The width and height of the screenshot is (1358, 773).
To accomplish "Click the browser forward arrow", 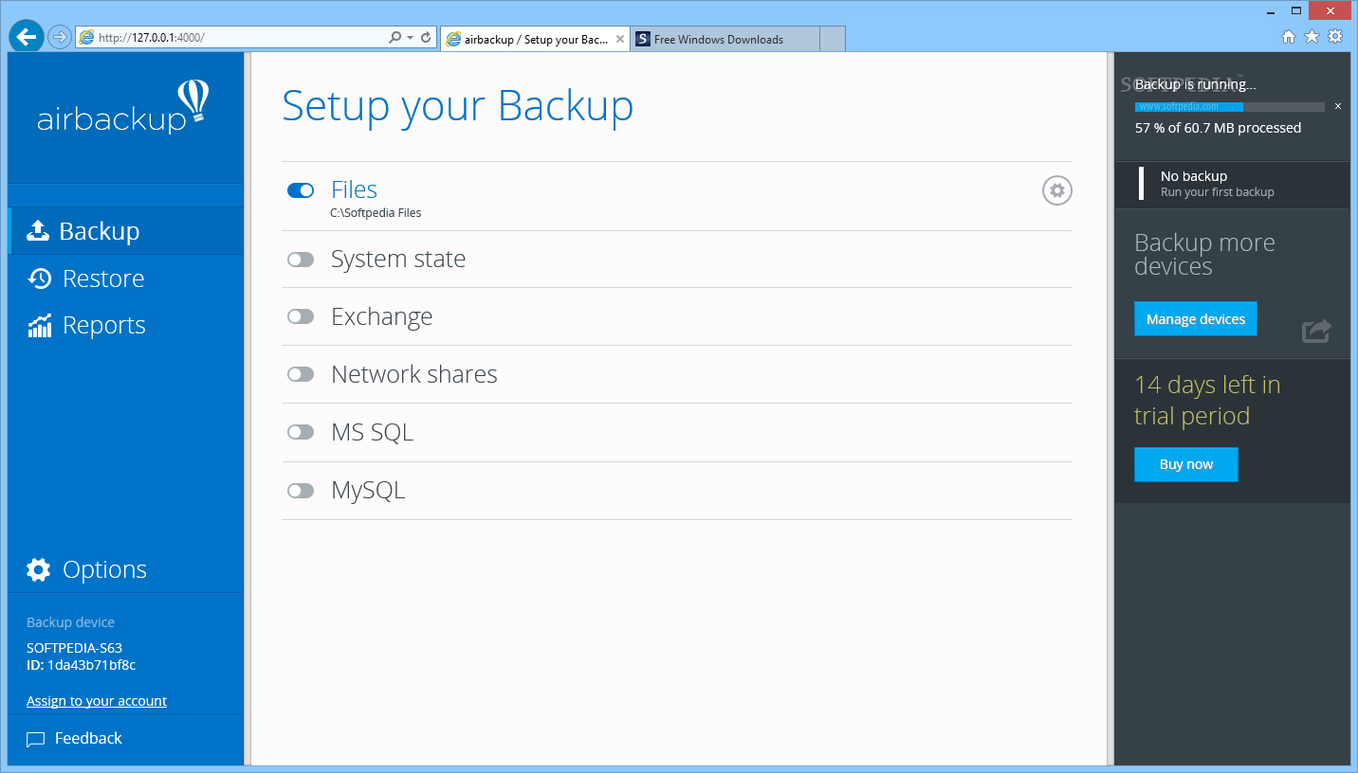I will (x=60, y=38).
